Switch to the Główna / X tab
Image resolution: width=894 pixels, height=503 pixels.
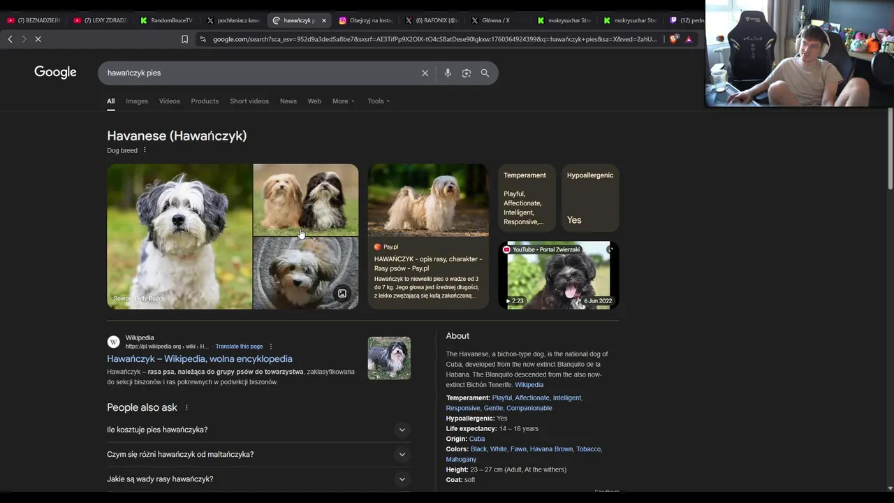498,20
